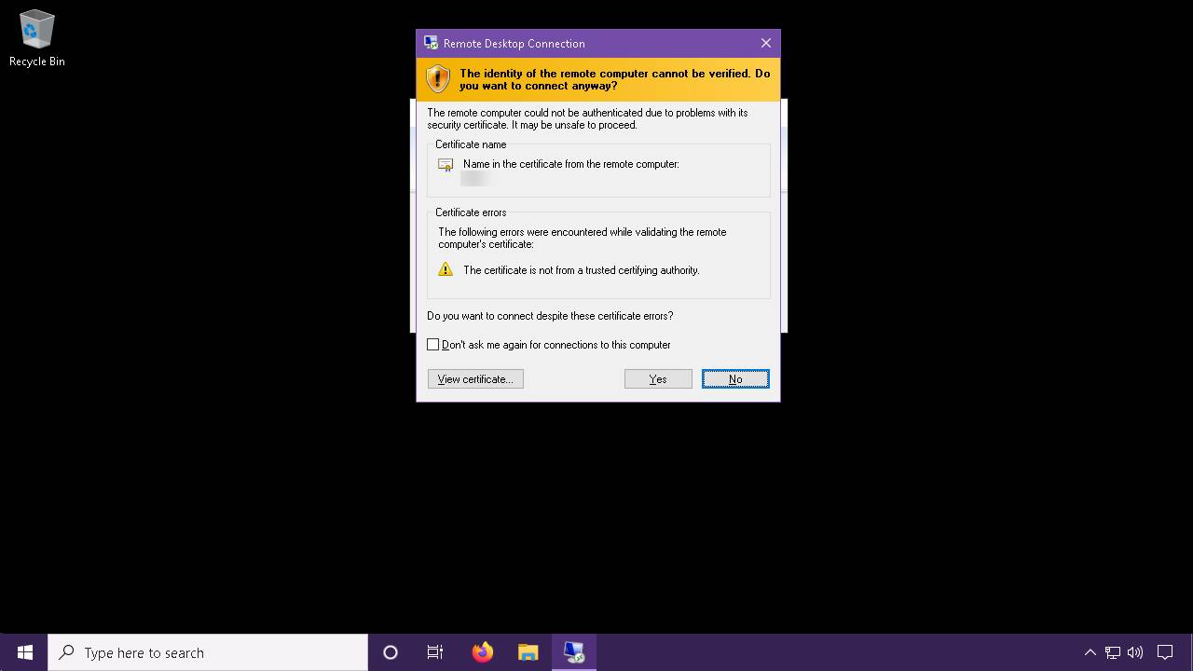Open the View certificate dialog
1193x671 pixels.
point(475,379)
